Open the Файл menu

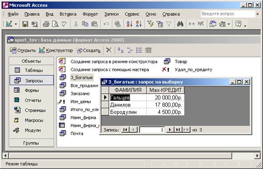[13, 14]
